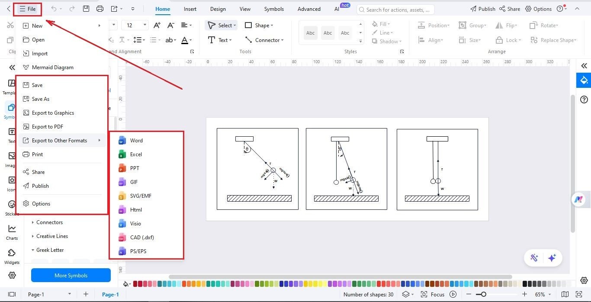Switch to the Insert ribbon tab
This screenshot has height=302, width=591.
pos(190,9)
